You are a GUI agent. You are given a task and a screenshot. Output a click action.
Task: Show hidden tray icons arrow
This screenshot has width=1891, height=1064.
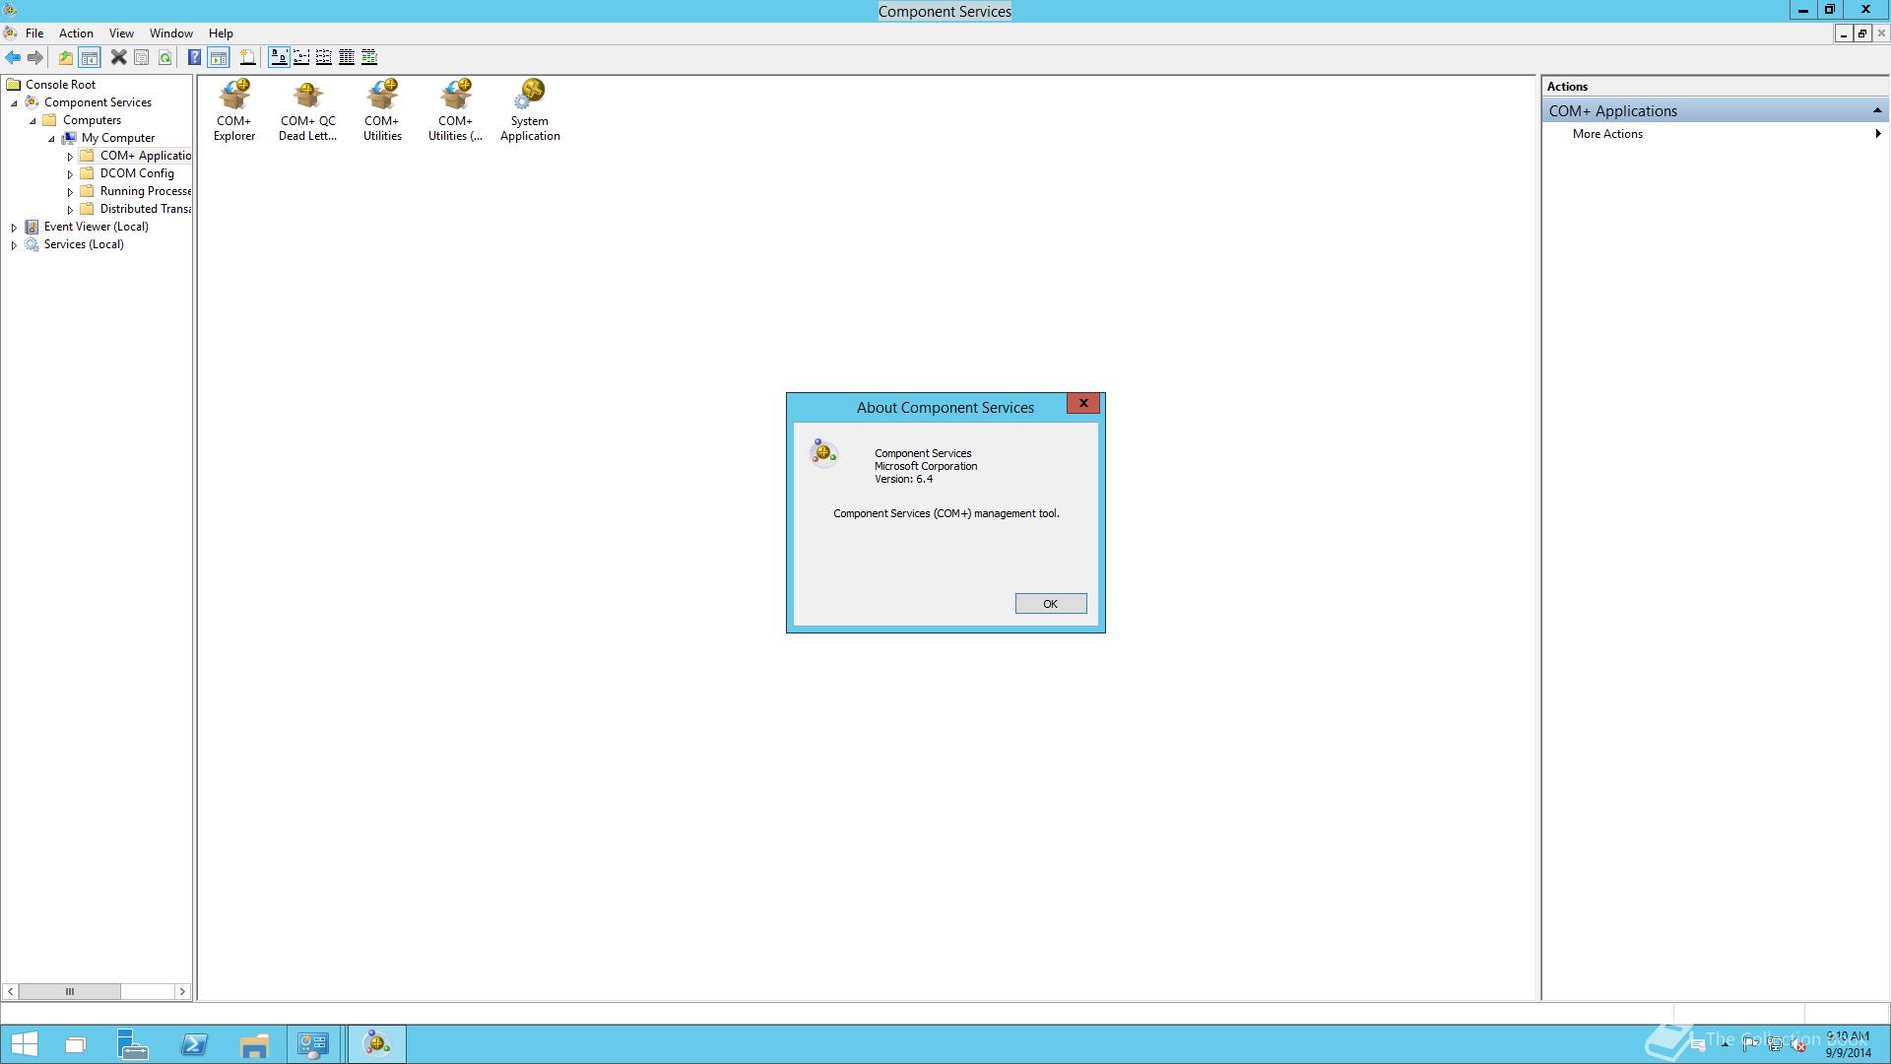[1725, 1045]
